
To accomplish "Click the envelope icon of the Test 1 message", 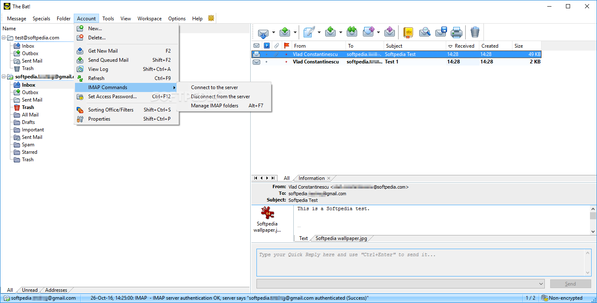I will [x=256, y=62].
